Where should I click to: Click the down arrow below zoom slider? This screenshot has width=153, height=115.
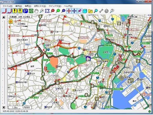pos(4,107)
